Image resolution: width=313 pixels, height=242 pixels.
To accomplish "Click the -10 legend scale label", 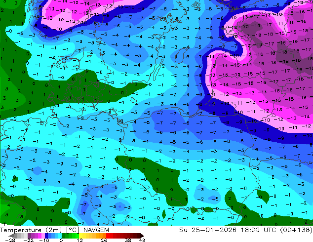I will [x=44, y=240].
